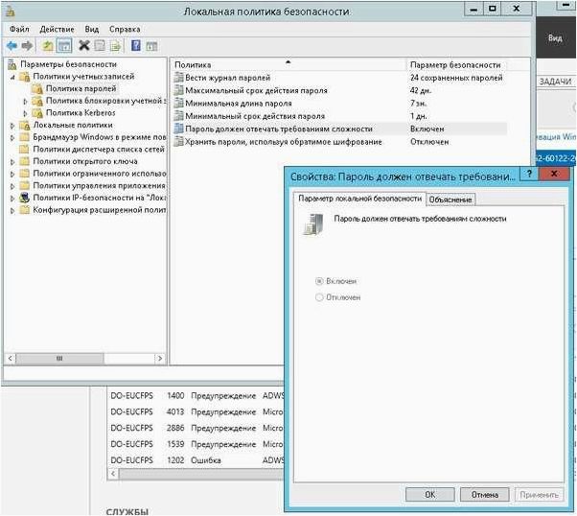Click the tree pane horizontal scrollbar thumb
The image size is (577, 516).
tap(59, 359)
